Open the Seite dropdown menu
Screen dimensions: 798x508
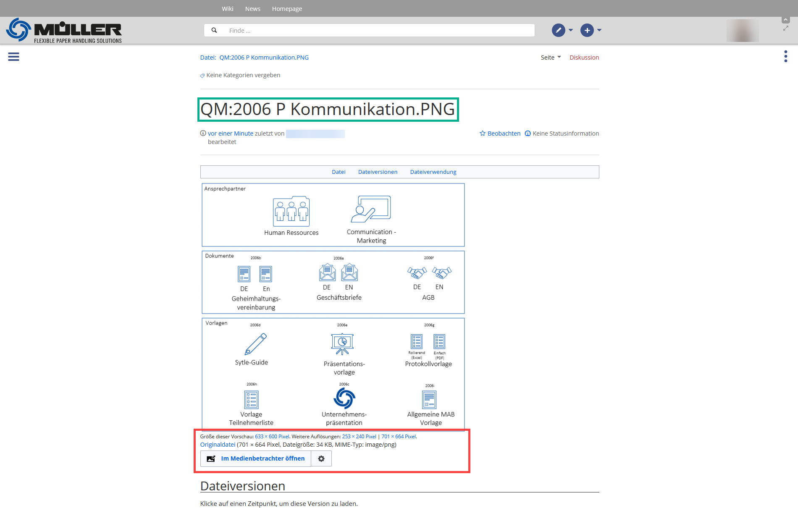point(551,58)
